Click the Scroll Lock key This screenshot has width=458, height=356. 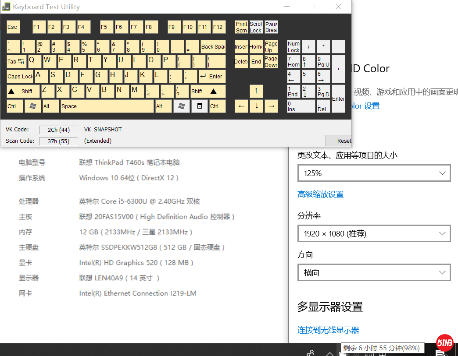click(256, 27)
